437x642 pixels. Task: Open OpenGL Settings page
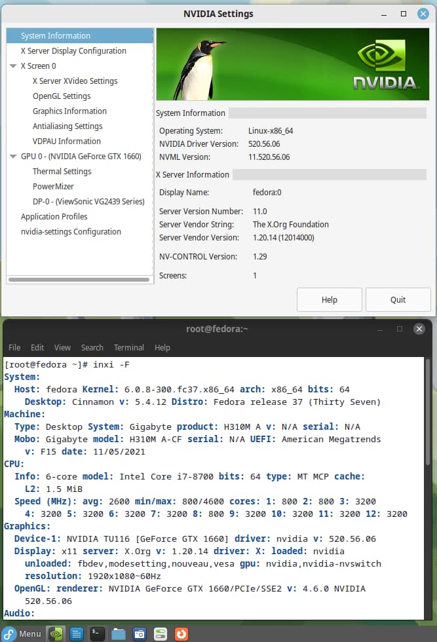click(x=62, y=96)
